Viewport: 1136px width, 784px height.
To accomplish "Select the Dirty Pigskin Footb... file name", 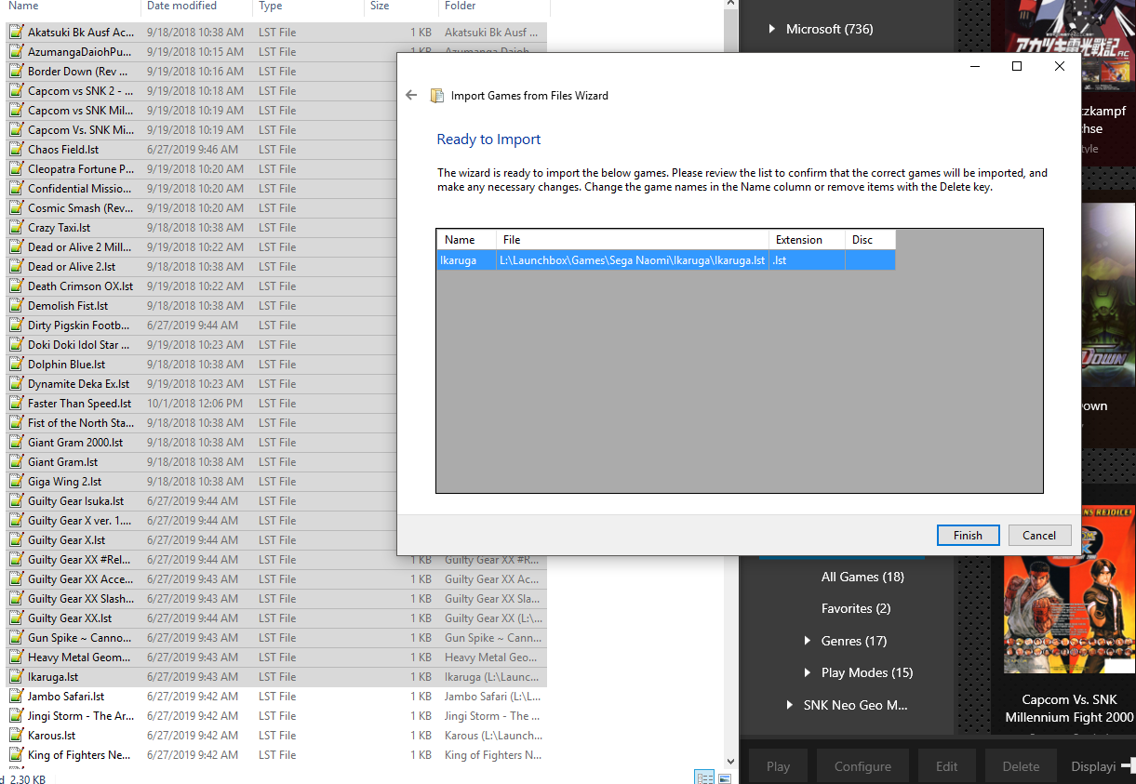I will [79, 325].
